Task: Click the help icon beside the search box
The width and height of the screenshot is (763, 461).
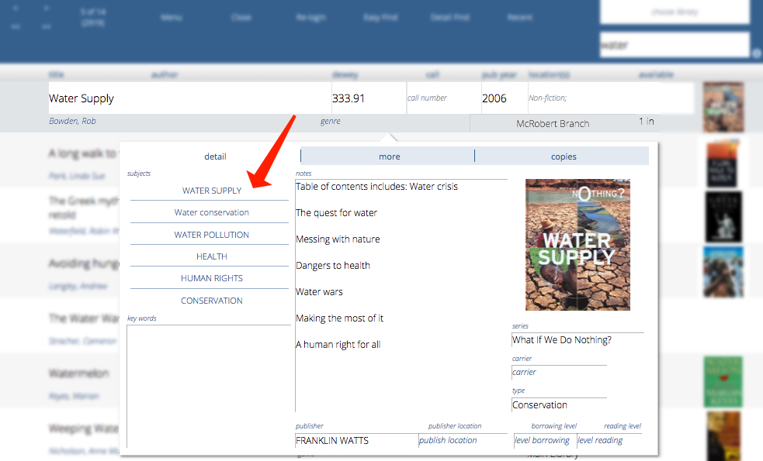Action: [757, 53]
